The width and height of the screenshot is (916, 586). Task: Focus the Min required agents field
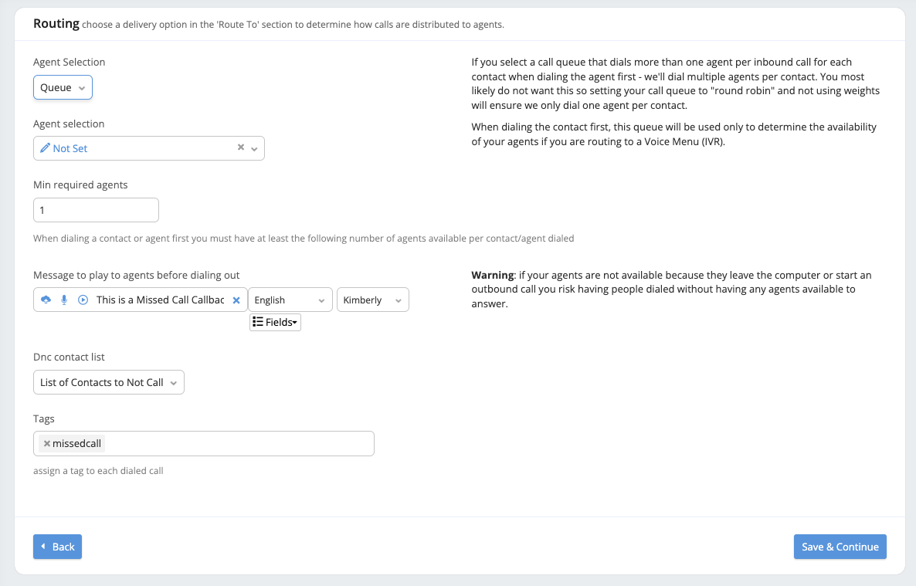click(x=96, y=210)
